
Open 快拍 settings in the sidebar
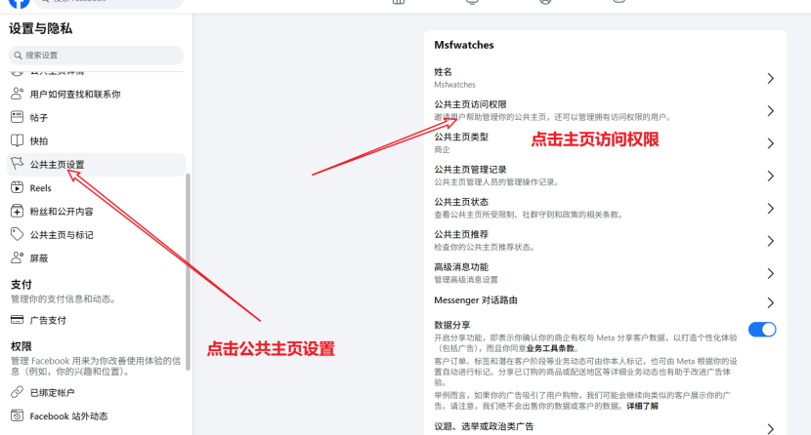(96, 140)
